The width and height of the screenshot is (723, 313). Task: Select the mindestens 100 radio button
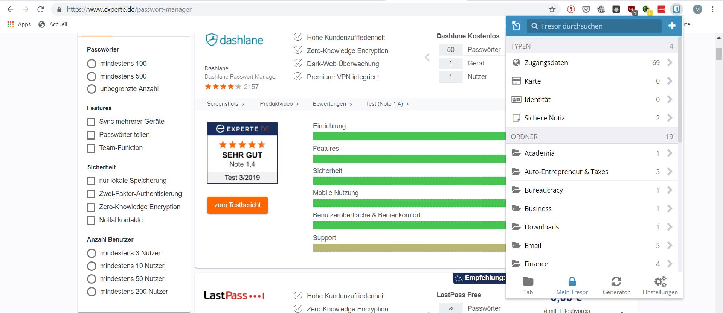click(x=92, y=64)
